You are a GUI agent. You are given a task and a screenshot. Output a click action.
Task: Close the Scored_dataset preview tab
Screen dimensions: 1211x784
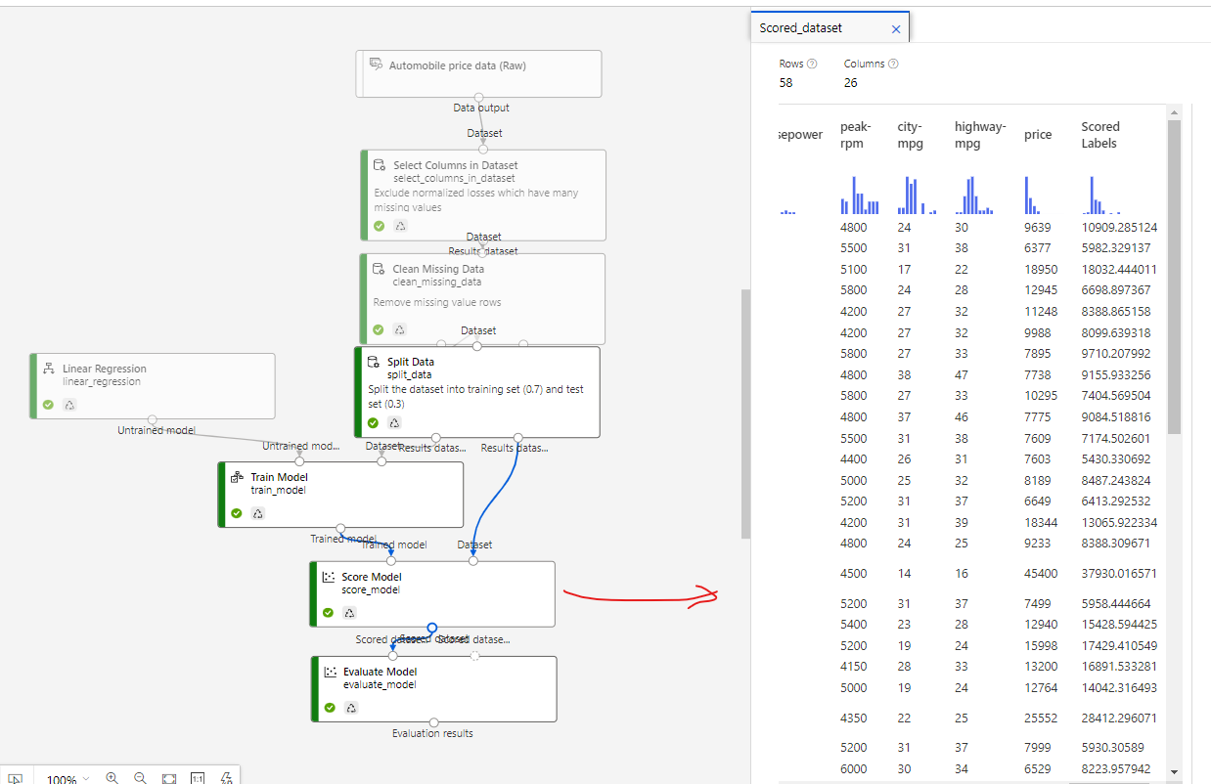click(x=895, y=28)
